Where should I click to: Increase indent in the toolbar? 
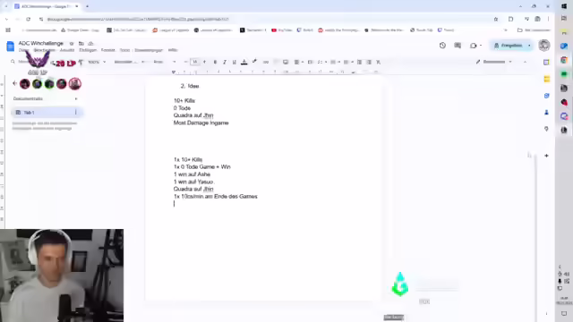coord(369,62)
